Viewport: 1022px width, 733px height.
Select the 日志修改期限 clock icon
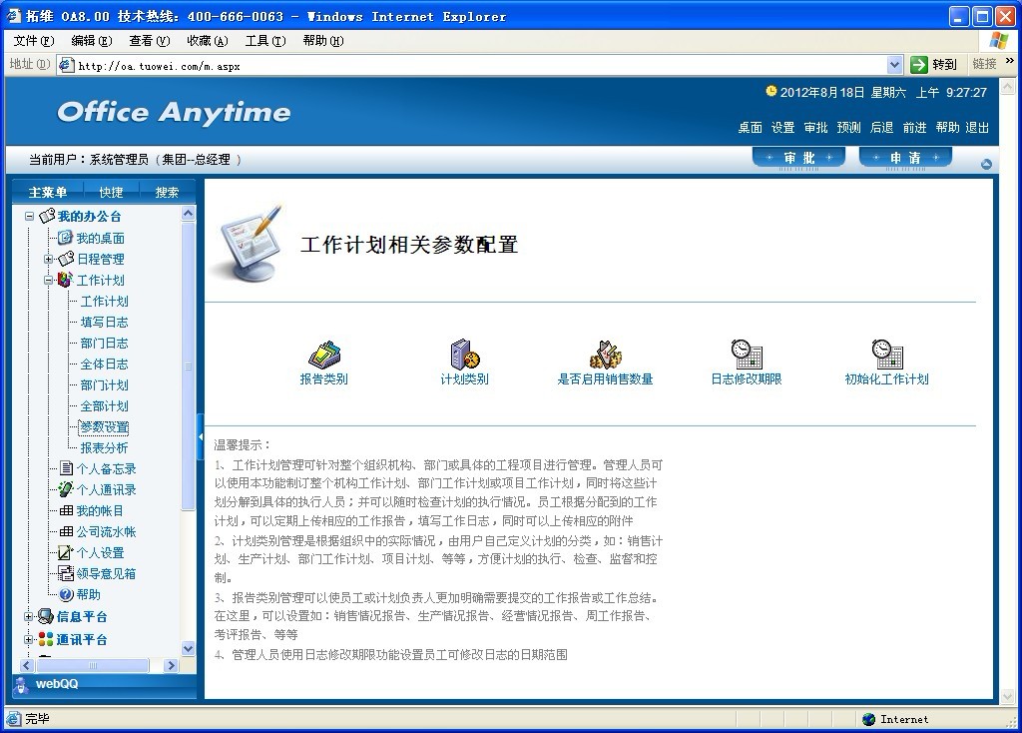(x=746, y=356)
